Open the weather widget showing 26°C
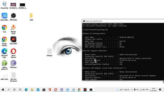The image size is (164, 92). pyautogui.click(x=123, y=90)
